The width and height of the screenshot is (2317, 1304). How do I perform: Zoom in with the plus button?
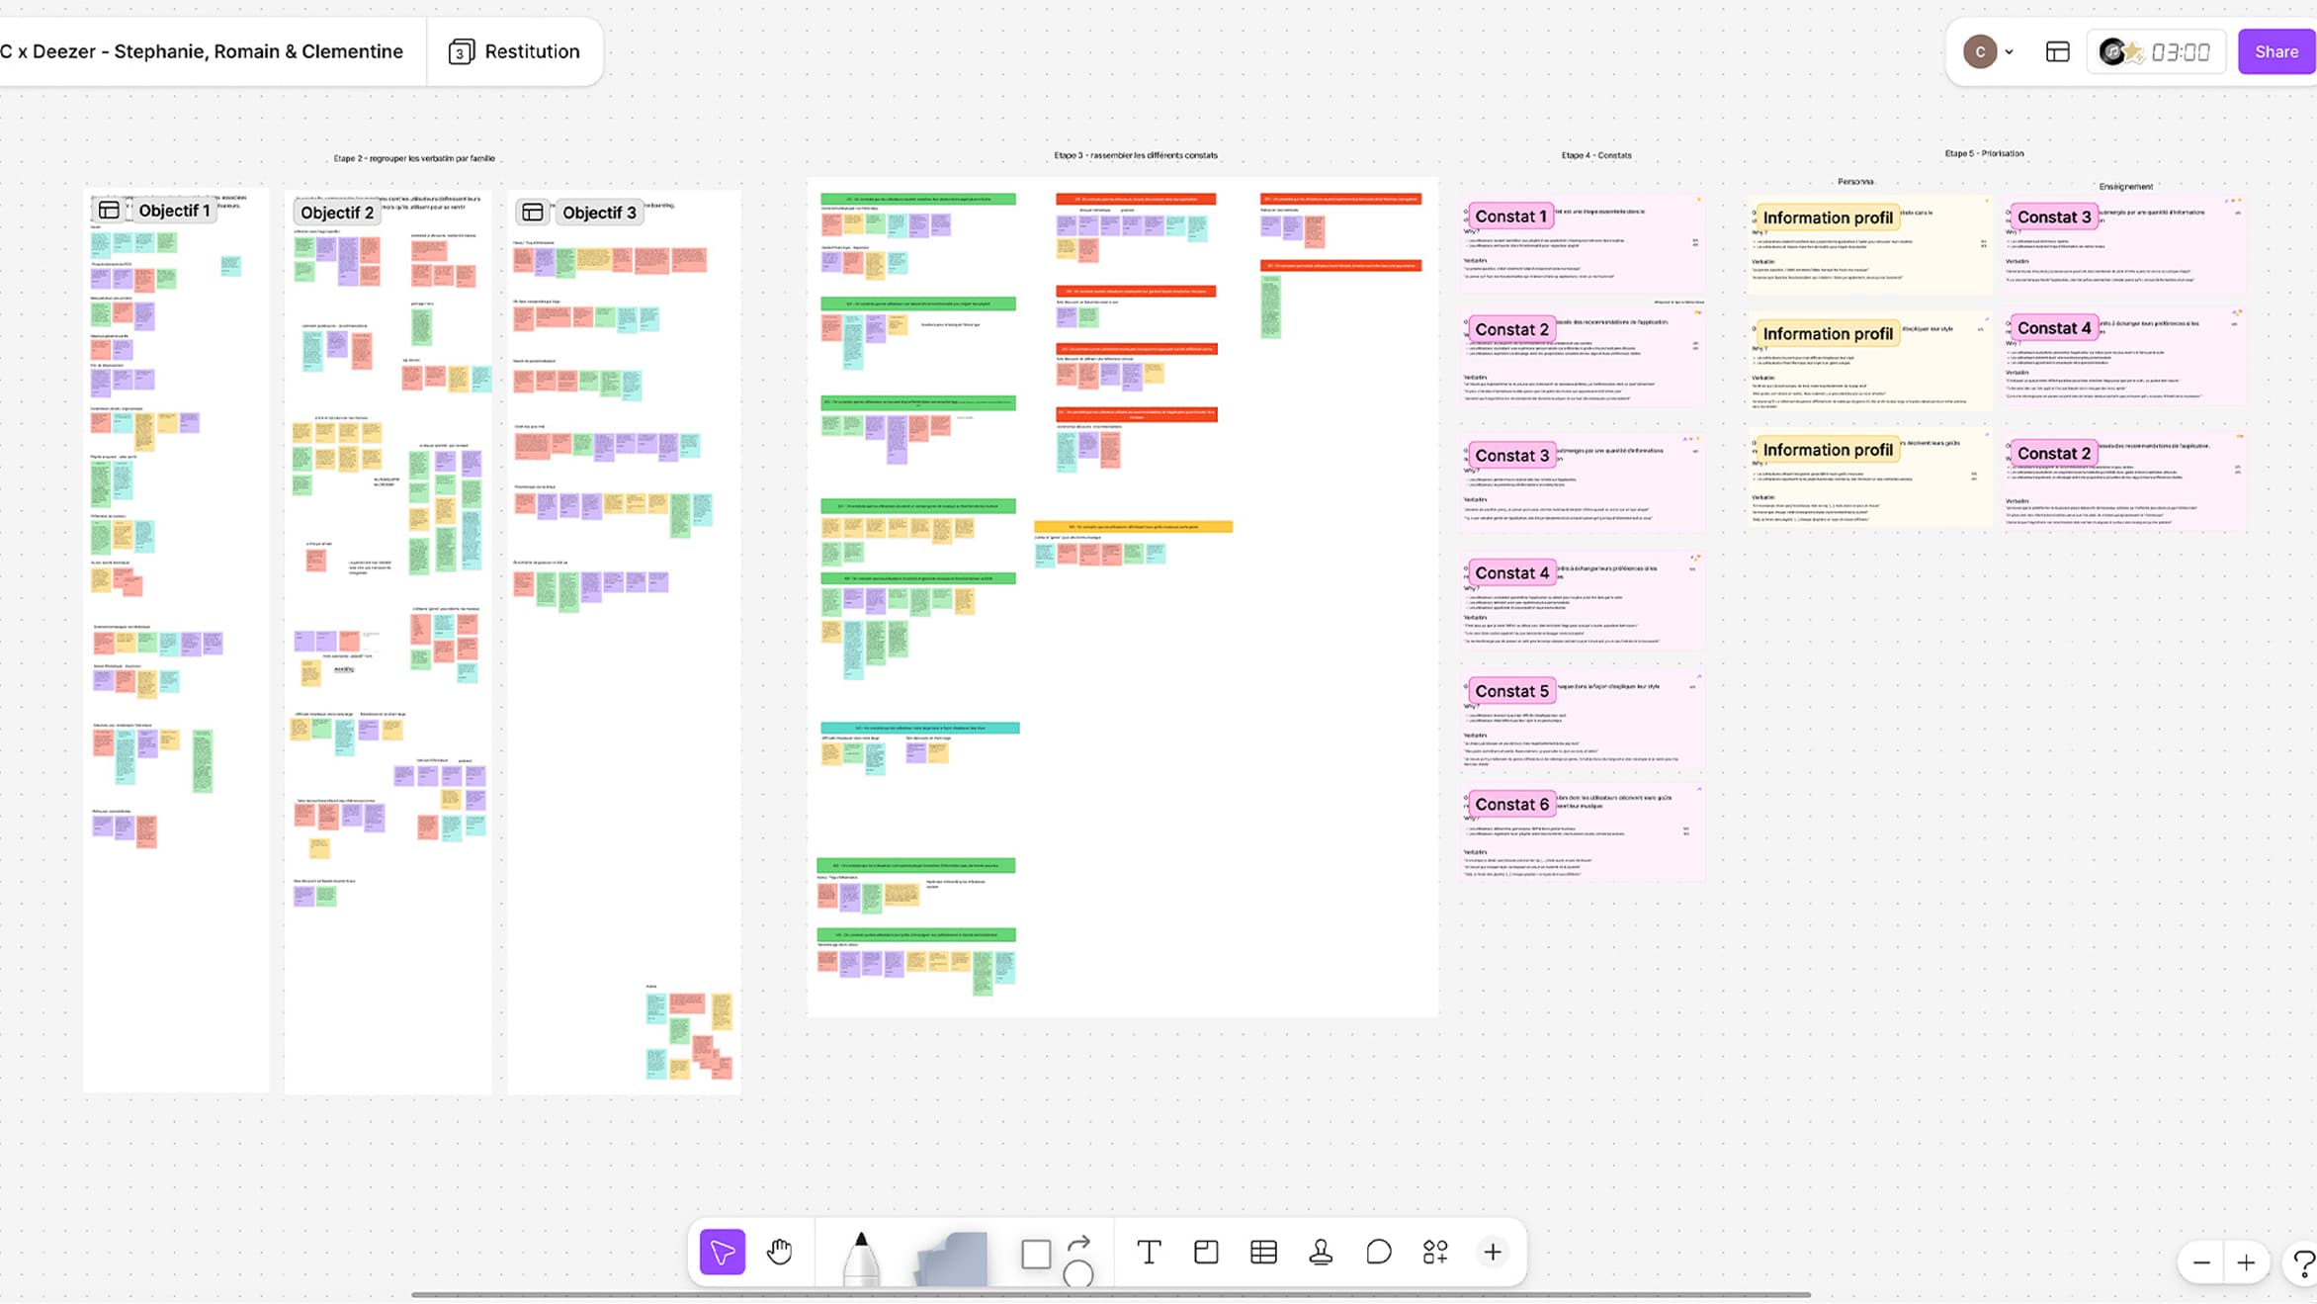pos(2246,1262)
